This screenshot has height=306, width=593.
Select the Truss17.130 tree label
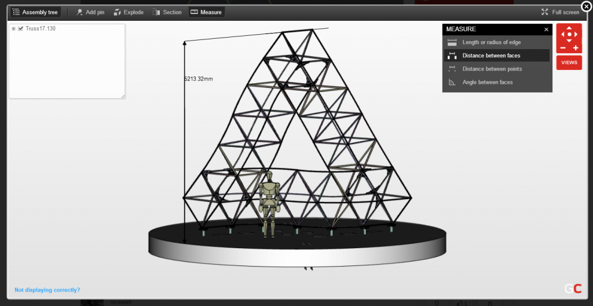coord(41,28)
